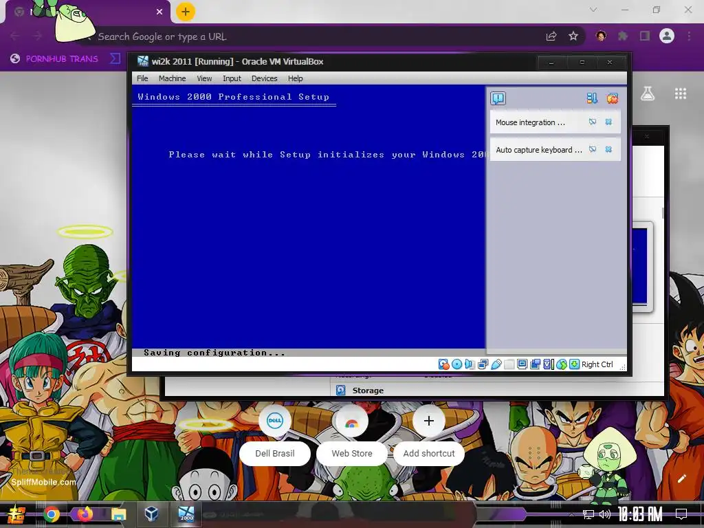
Task: Click the delete all notifications icon
Action: [x=613, y=98]
